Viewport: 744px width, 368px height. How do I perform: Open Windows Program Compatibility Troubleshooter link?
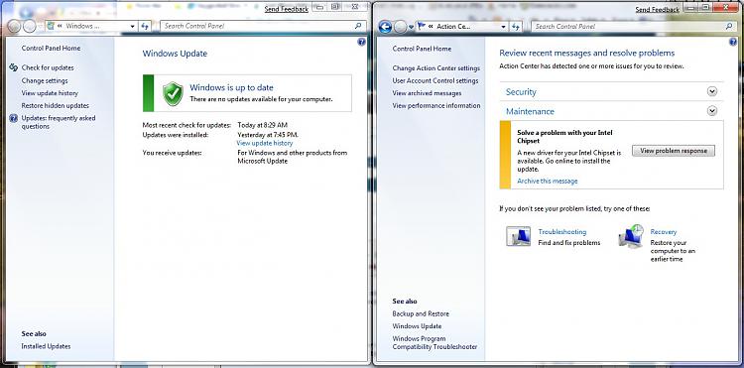pyautogui.click(x=434, y=343)
